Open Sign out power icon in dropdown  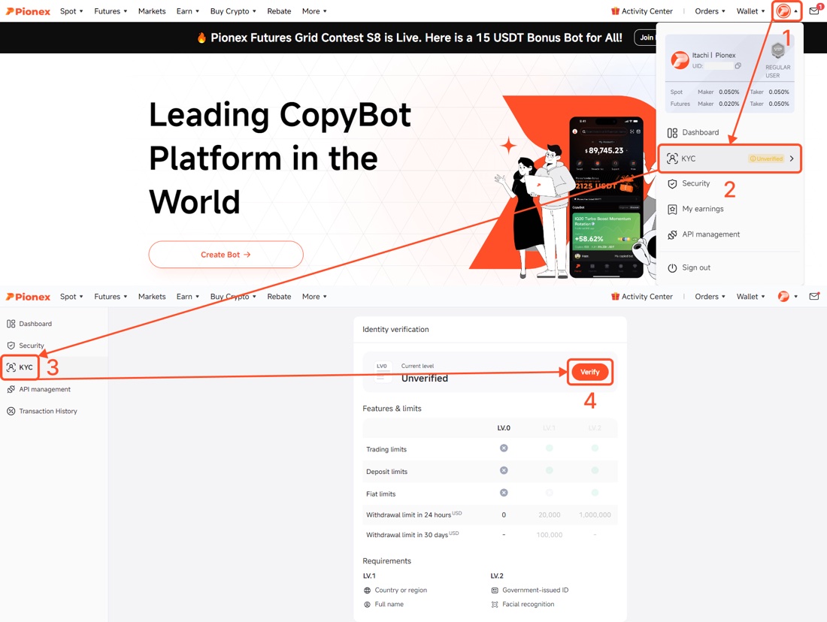(x=672, y=267)
